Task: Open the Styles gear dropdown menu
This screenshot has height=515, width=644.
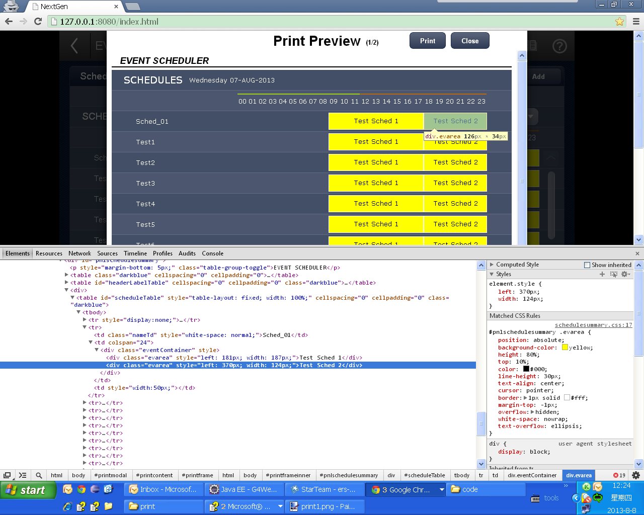Action: [625, 274]
